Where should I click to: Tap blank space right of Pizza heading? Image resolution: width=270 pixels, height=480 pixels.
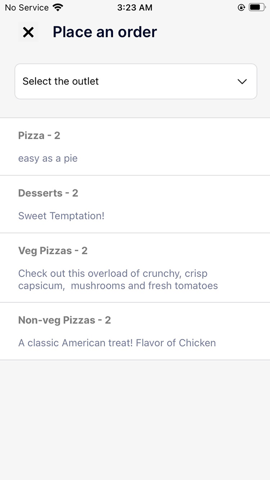174,135
